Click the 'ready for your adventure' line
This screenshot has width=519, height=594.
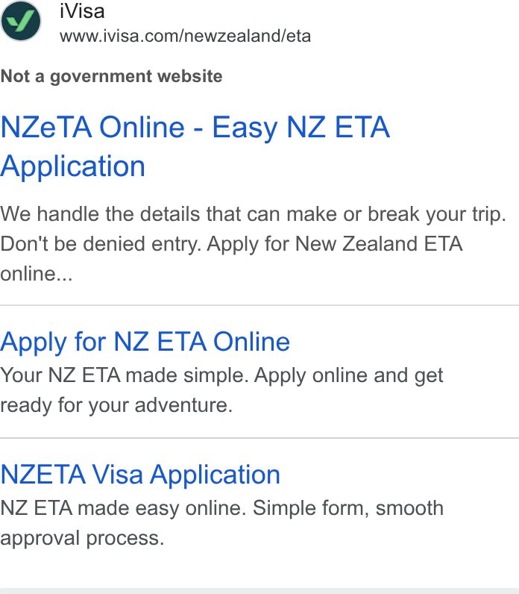[116, 405]
